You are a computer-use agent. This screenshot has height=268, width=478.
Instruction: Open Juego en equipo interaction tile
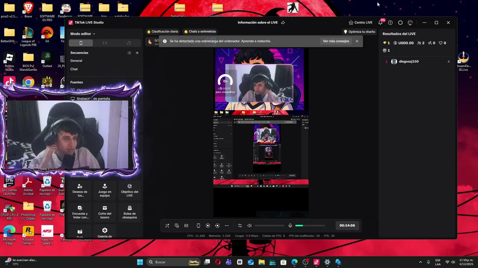pyautogui.click(x=105, y=190)
